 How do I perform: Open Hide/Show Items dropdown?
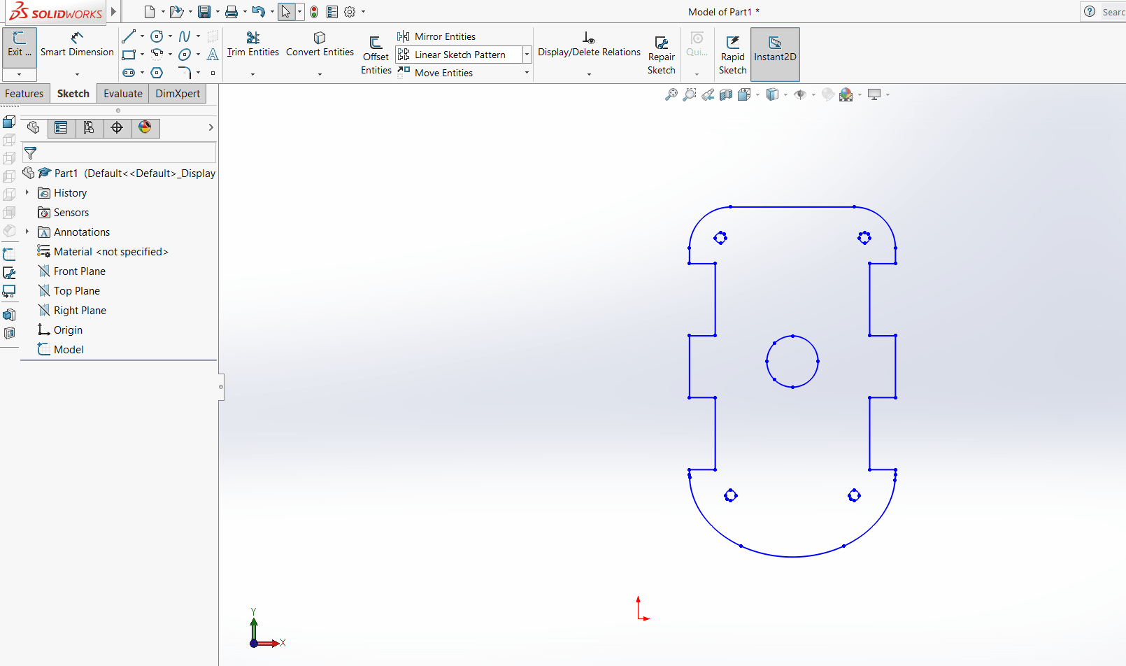[813, 94]
